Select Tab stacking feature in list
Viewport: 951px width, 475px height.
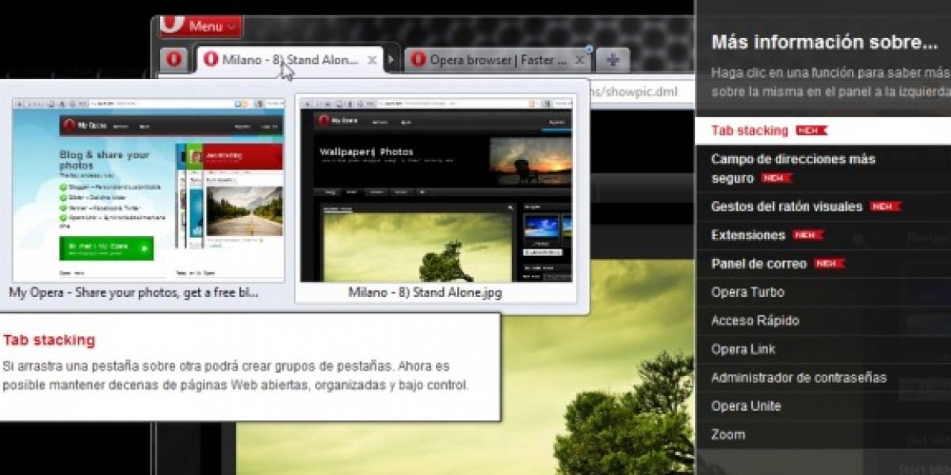tap(823, 131)
